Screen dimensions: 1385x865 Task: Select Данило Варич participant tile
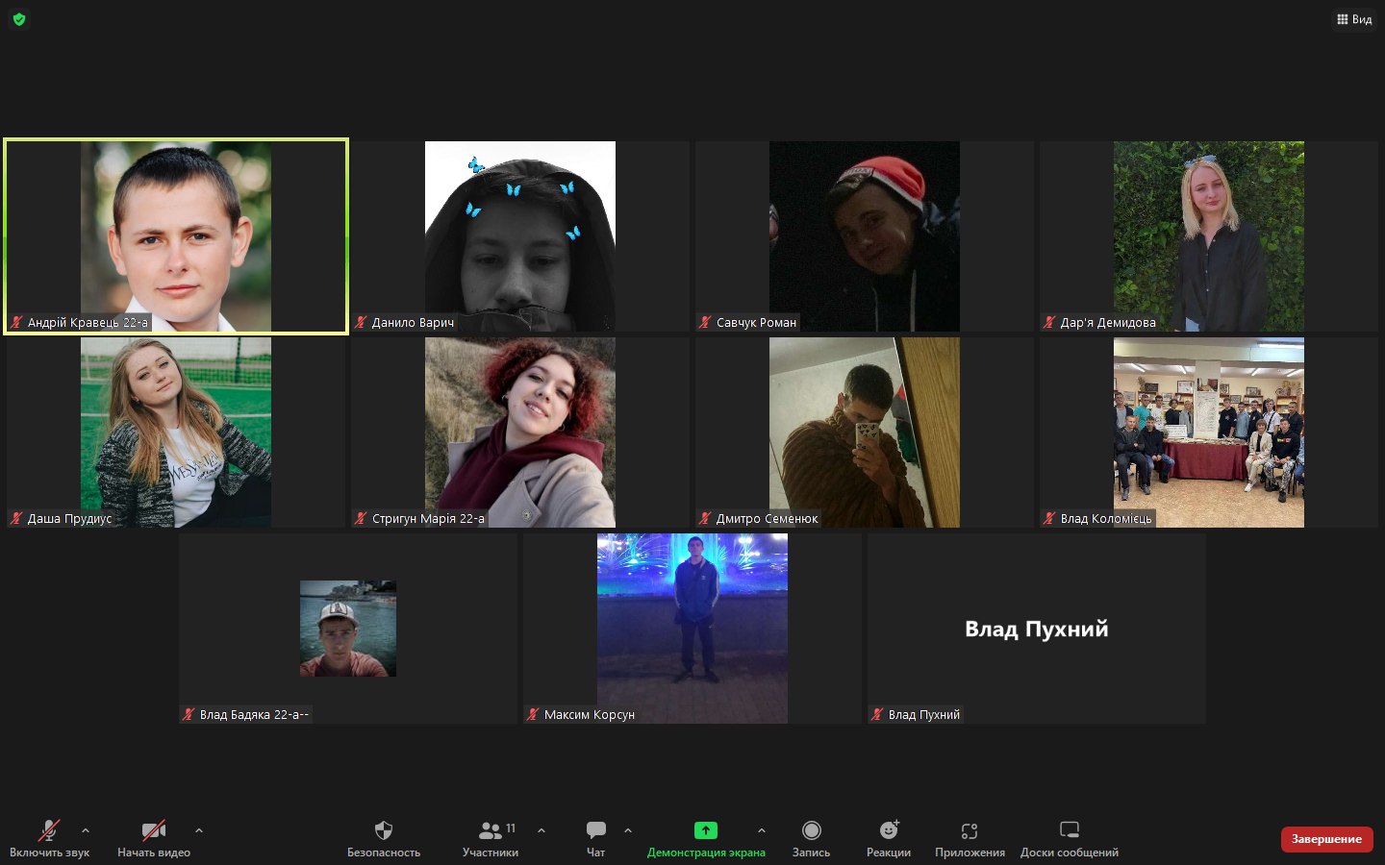[520, 236]
